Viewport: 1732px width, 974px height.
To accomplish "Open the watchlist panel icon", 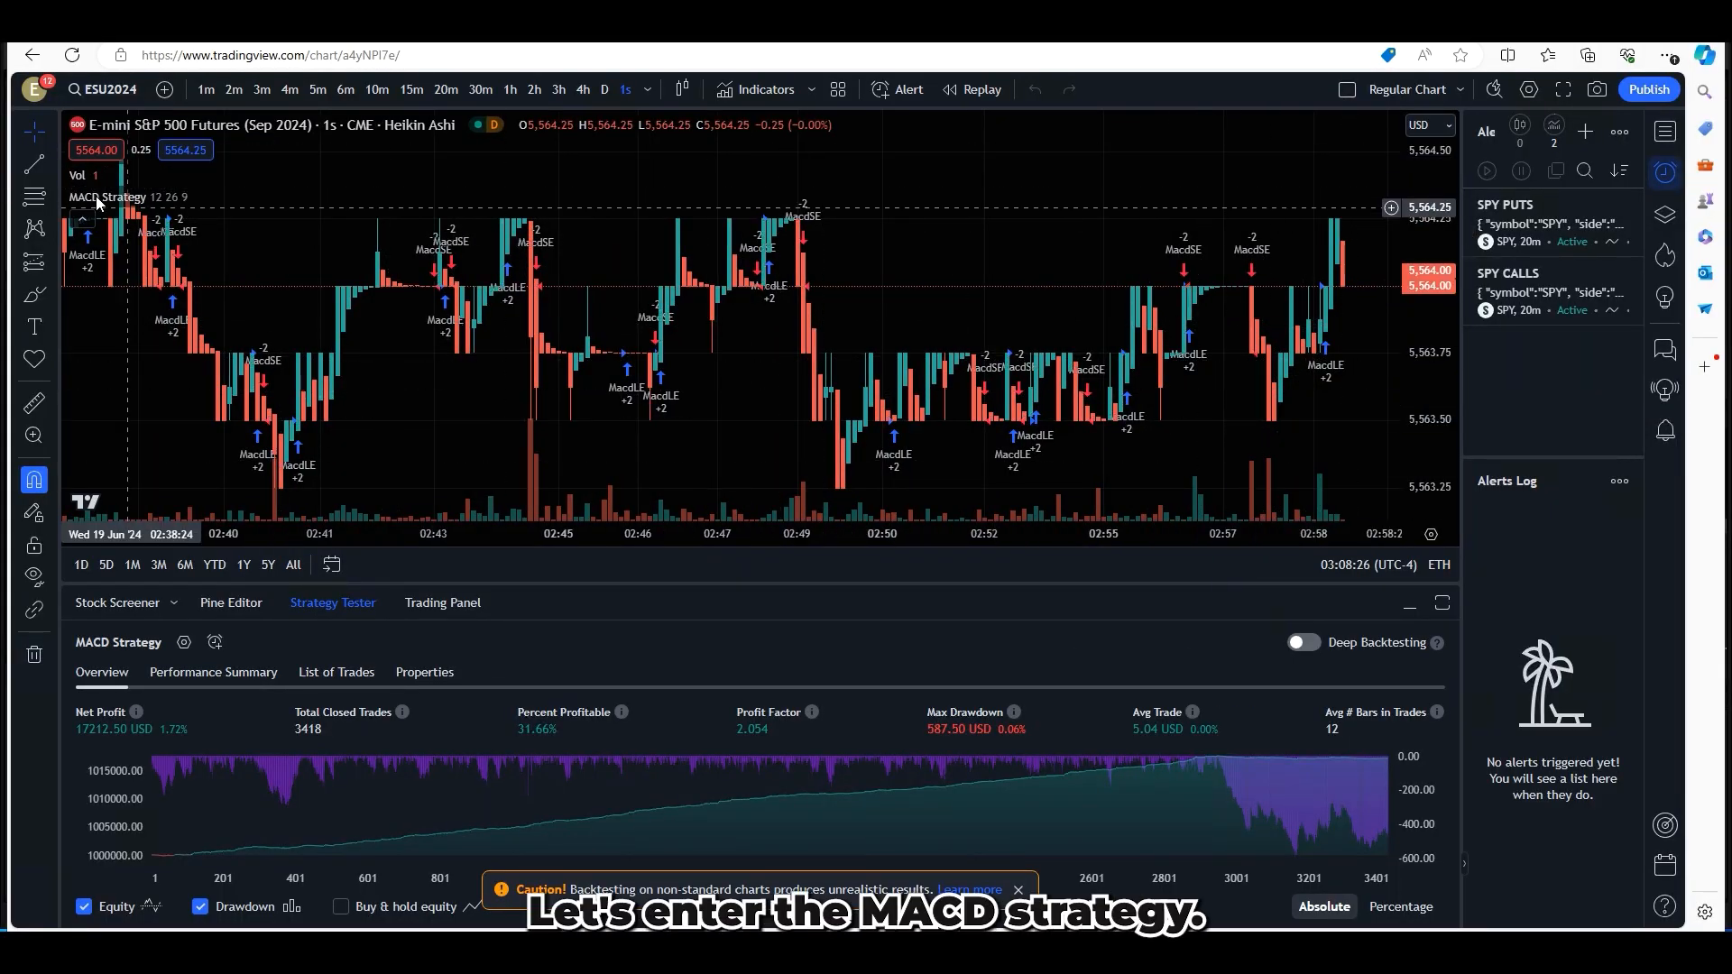I will (1665, 132).
